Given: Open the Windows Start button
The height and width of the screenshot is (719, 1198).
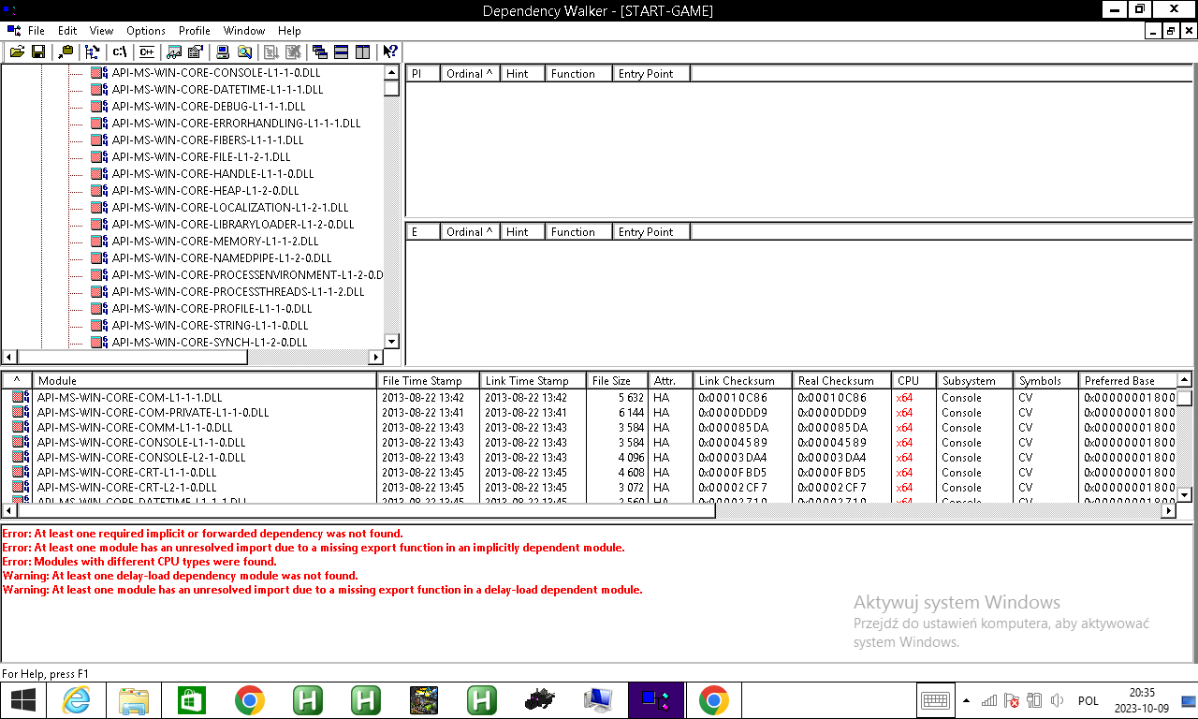Looking at the screenshot, I should click(x=22, y=700).
